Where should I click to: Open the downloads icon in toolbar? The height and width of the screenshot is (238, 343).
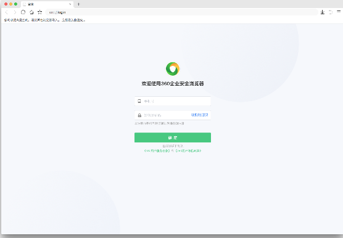pos(323,12)
